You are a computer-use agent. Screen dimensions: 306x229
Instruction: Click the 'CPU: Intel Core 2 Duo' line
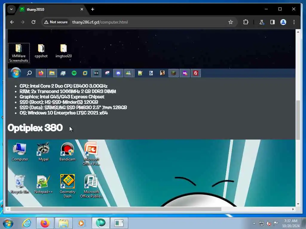pyautogui.click(x=63, y=86)
